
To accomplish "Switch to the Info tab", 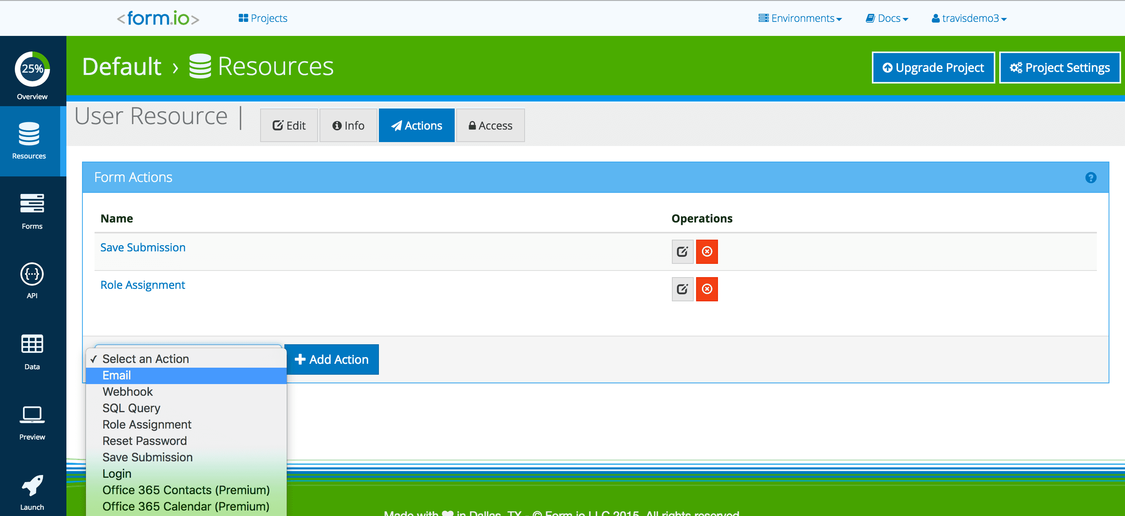I will (348, 125).
